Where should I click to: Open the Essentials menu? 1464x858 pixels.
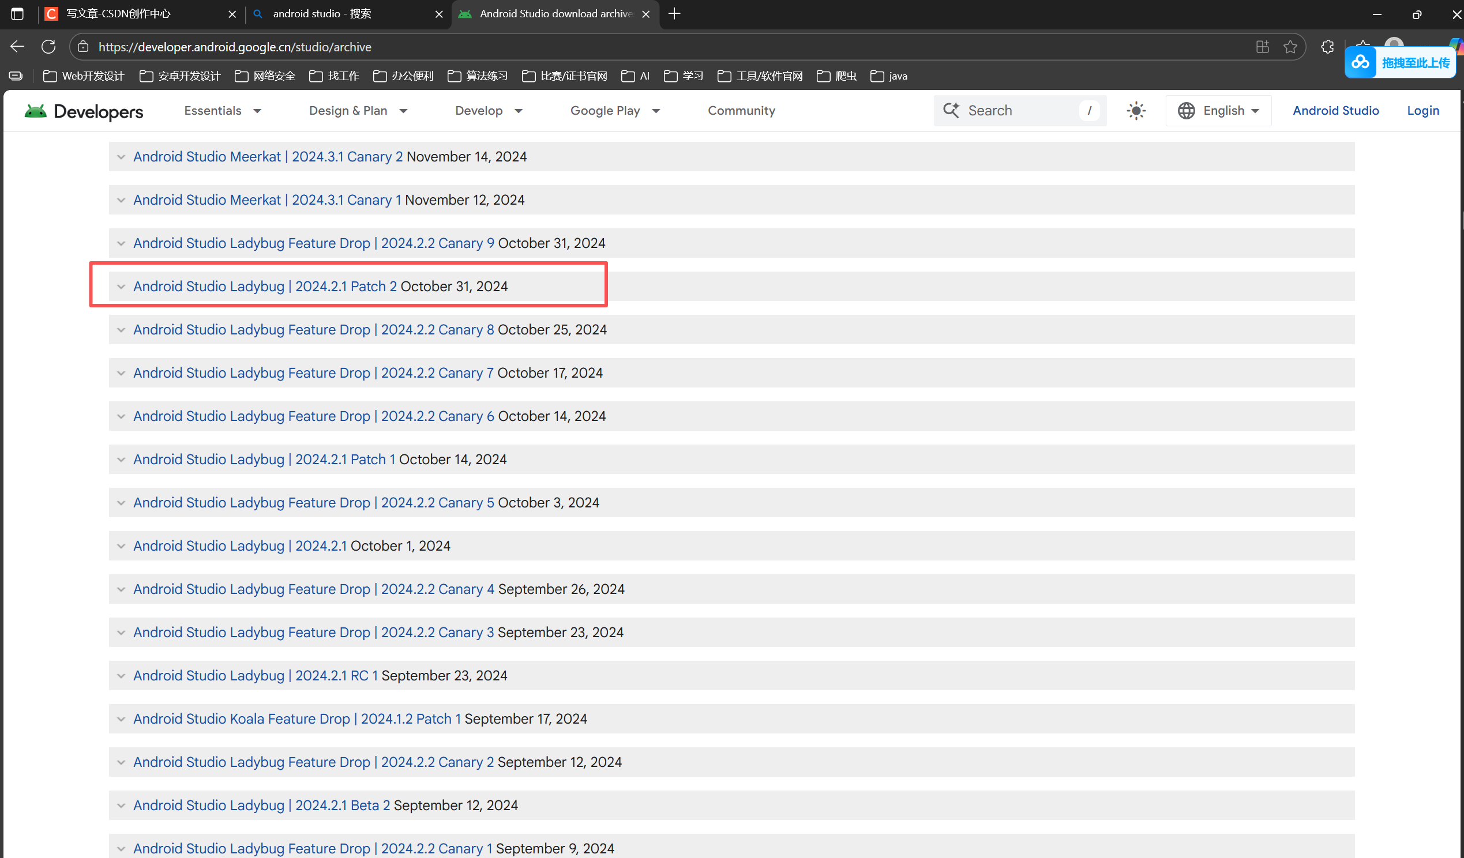click(x=223, y=110)
